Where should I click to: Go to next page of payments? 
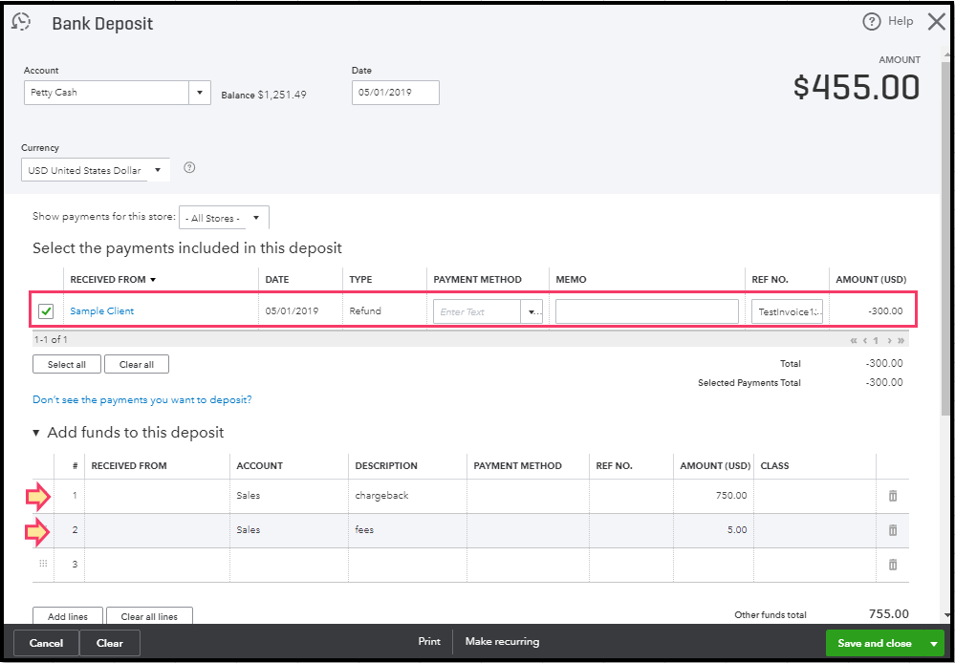[x=889, y=340]
